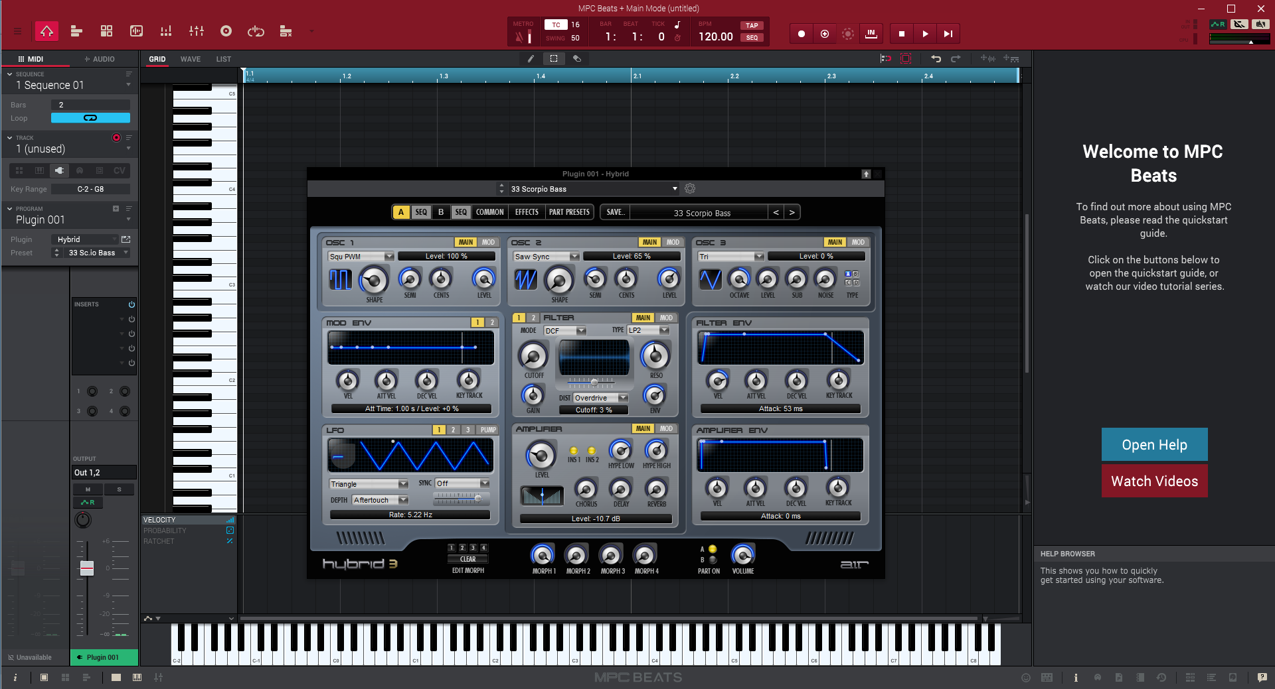Click the TAP tempo button
Image resolution: width=1275 pixels, height=689 pixels.
pyautogui.click(x=752, y=26)
